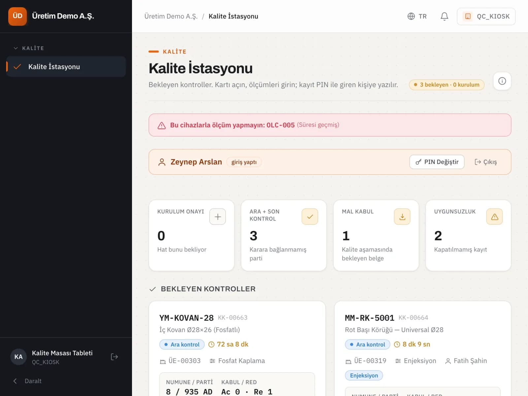528x396 pixels.
Task: Click KK-00664 control number
Action: [x=413, y=318]
